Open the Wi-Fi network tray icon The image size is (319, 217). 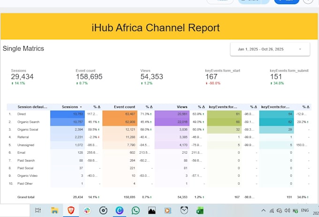click(x=272, y=211)
